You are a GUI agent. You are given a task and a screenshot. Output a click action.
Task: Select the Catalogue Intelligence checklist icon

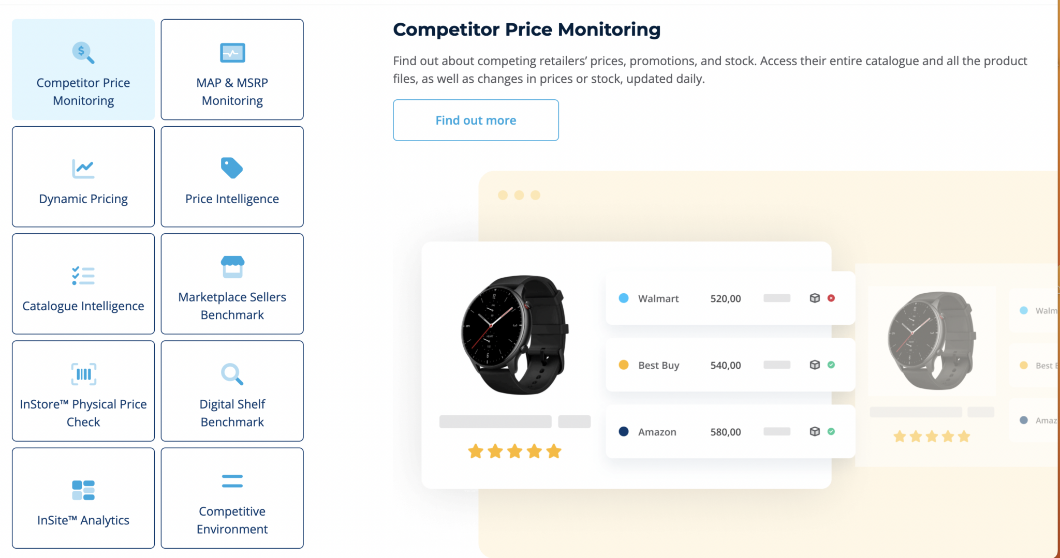pos(82,275)
